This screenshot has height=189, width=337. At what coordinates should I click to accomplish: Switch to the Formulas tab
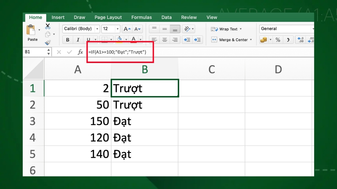[x=142, y=17]
